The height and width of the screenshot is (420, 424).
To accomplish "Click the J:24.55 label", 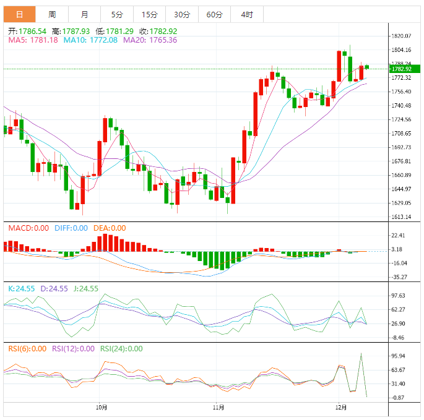I will click(85, 289).
